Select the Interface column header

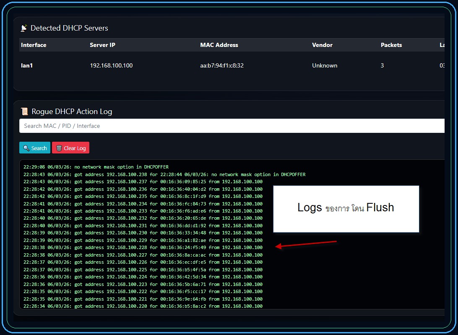(34, 45)
